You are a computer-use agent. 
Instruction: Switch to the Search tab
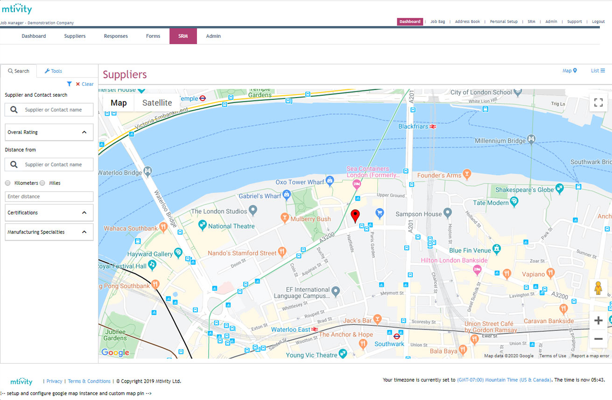tap(19, 71)
